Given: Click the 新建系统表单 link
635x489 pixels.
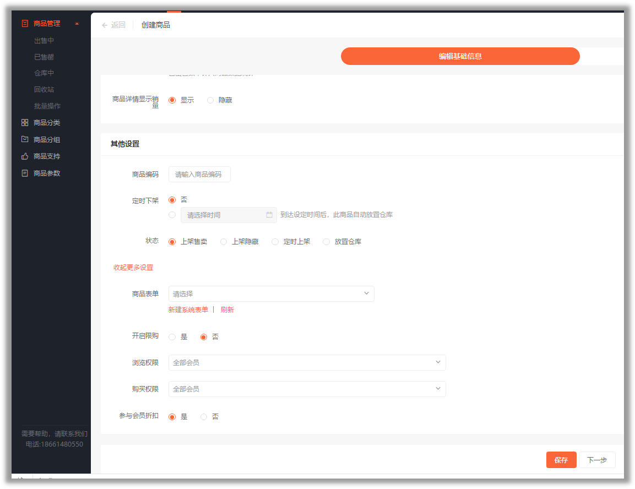Looking at the screenshot, I should point(188,309).
